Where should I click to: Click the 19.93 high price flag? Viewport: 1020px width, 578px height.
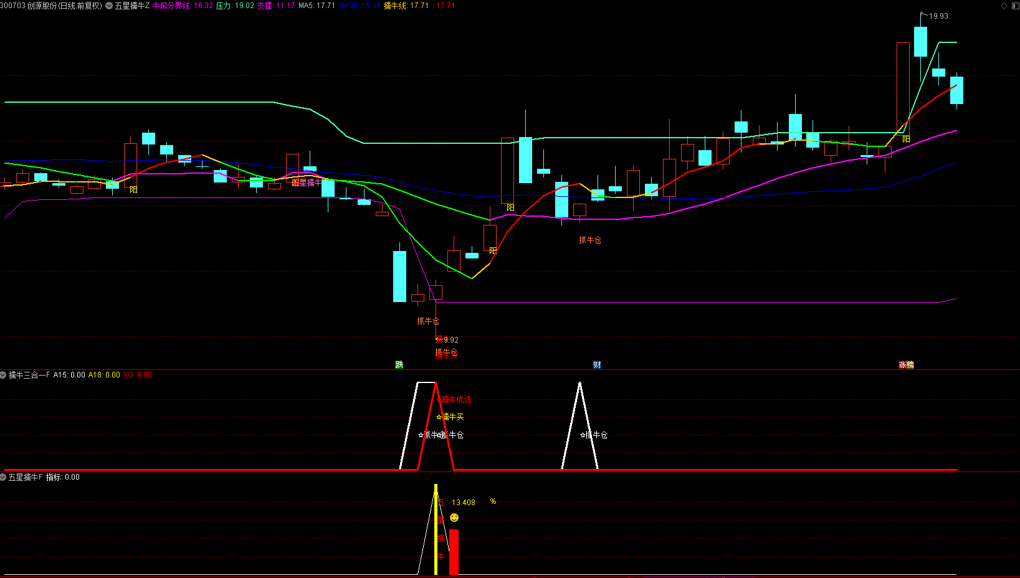tap(938, 16)
